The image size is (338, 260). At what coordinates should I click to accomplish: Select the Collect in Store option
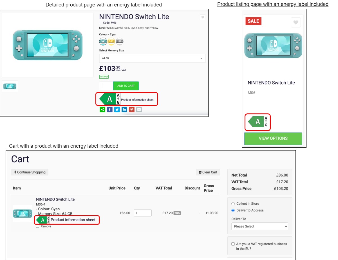pos(233,204)
